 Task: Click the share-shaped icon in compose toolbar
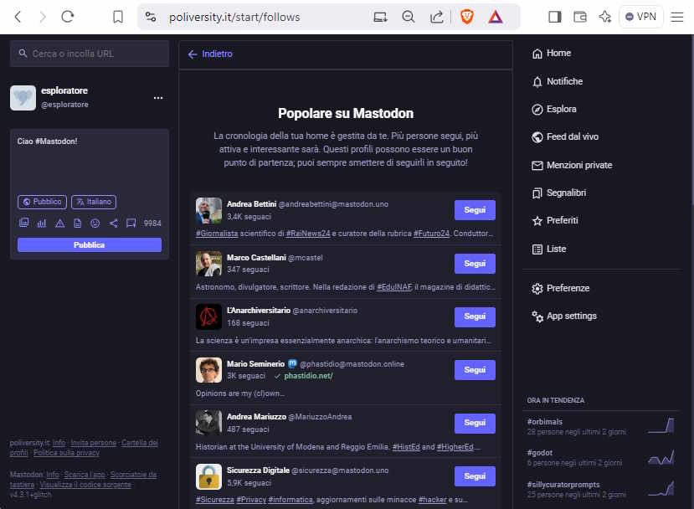tap(113, 223)
